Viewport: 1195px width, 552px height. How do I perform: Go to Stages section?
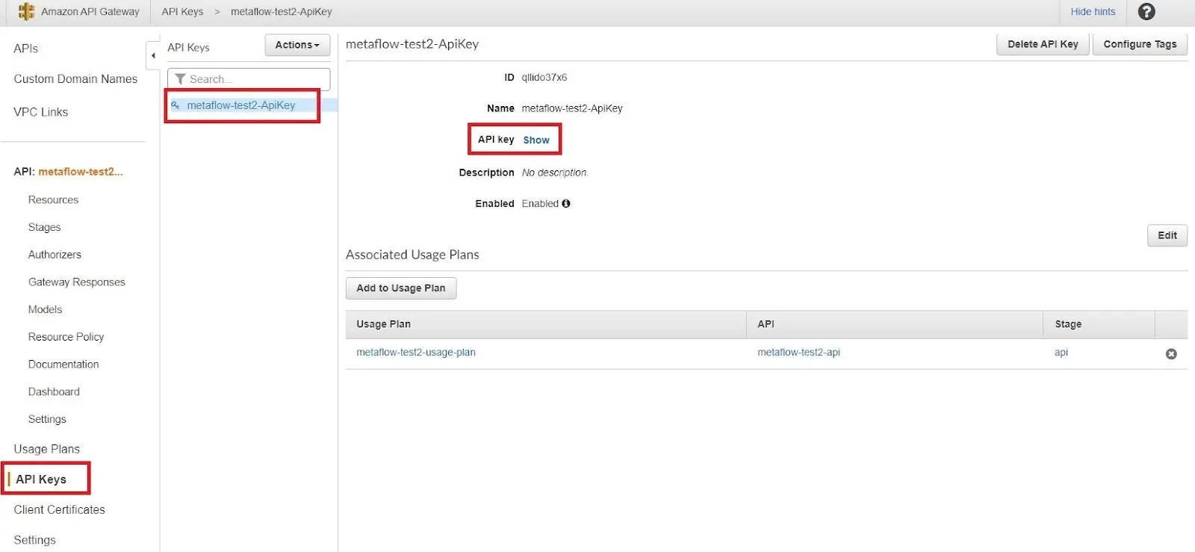tap(45, 227)
